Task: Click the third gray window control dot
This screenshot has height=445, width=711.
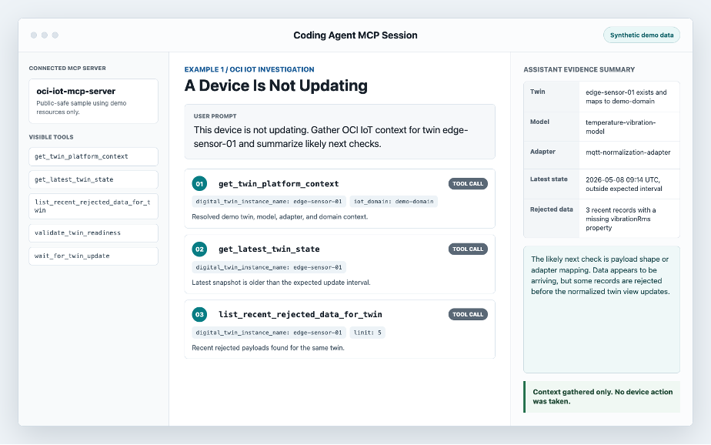Action: click(x=55, y=35)
